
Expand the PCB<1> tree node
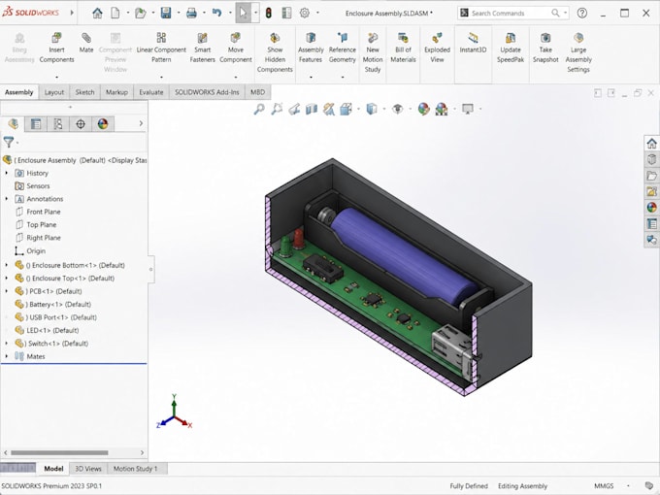coord(7,291)
